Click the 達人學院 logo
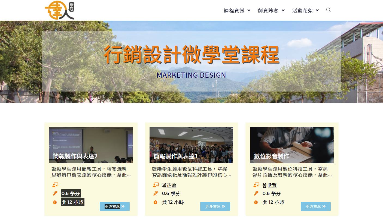The image size is (383, 220). 59,10
